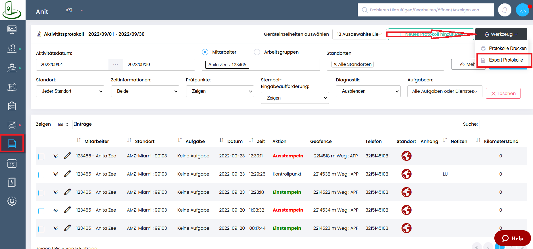Click pencil edit icon for 12:30:11 entry
This screenshot has width=533, height=249.
point(67,156)
